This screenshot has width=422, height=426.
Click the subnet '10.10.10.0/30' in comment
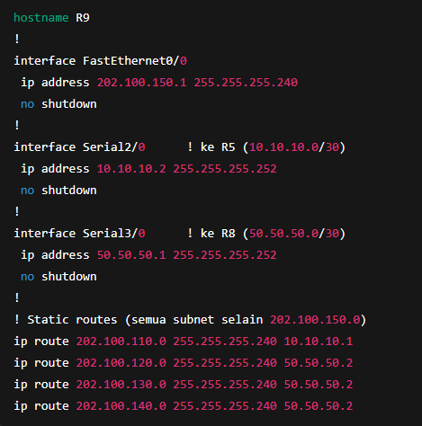294,147
